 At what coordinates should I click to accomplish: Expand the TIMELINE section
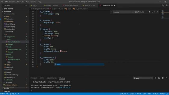click(7, 91)
